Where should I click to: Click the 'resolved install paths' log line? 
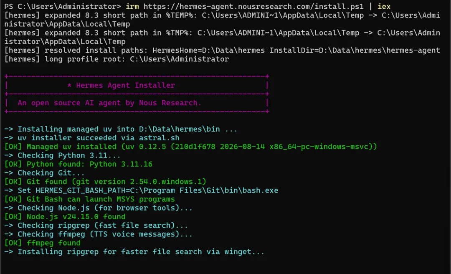pyautogui.click(x=222, y=51)
